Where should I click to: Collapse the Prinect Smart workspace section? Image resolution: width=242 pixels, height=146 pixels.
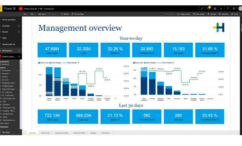pyautogui.click(x=19, y=56)
